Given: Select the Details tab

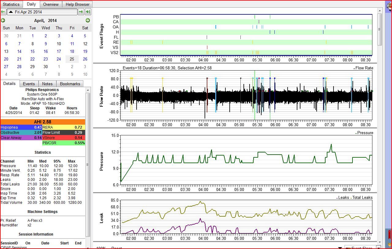Looking at the screenshot, I should [x=9, y=83].
